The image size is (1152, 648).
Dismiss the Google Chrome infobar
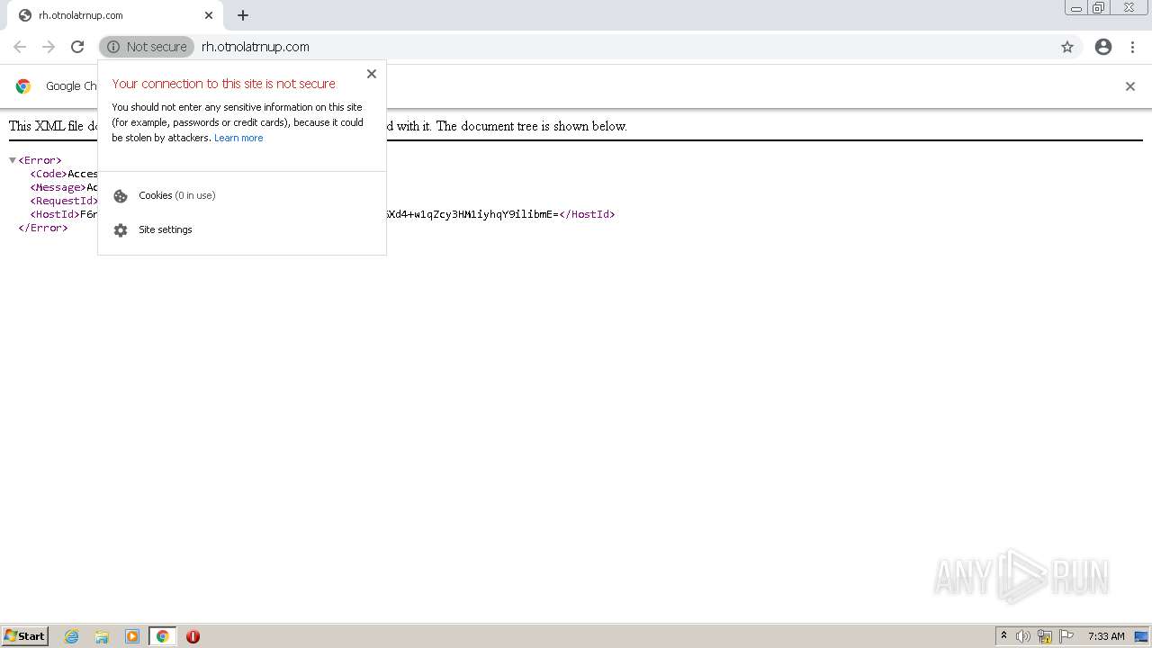(x=1130, y=86)
